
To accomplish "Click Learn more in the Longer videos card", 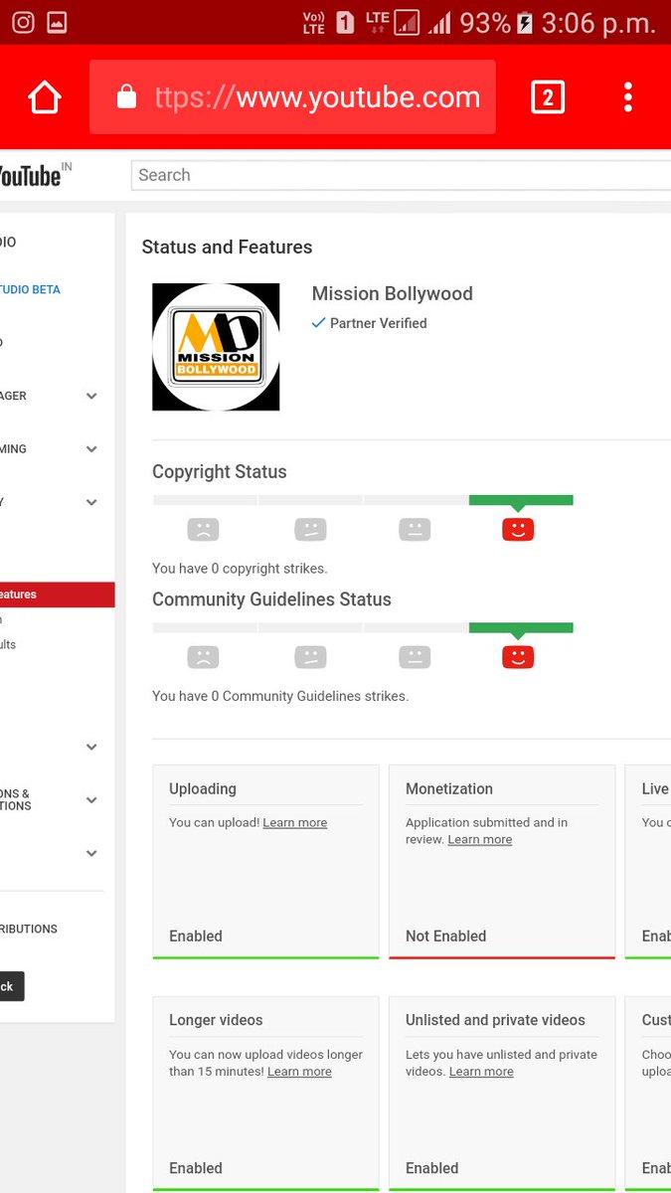I will 299,1072.
